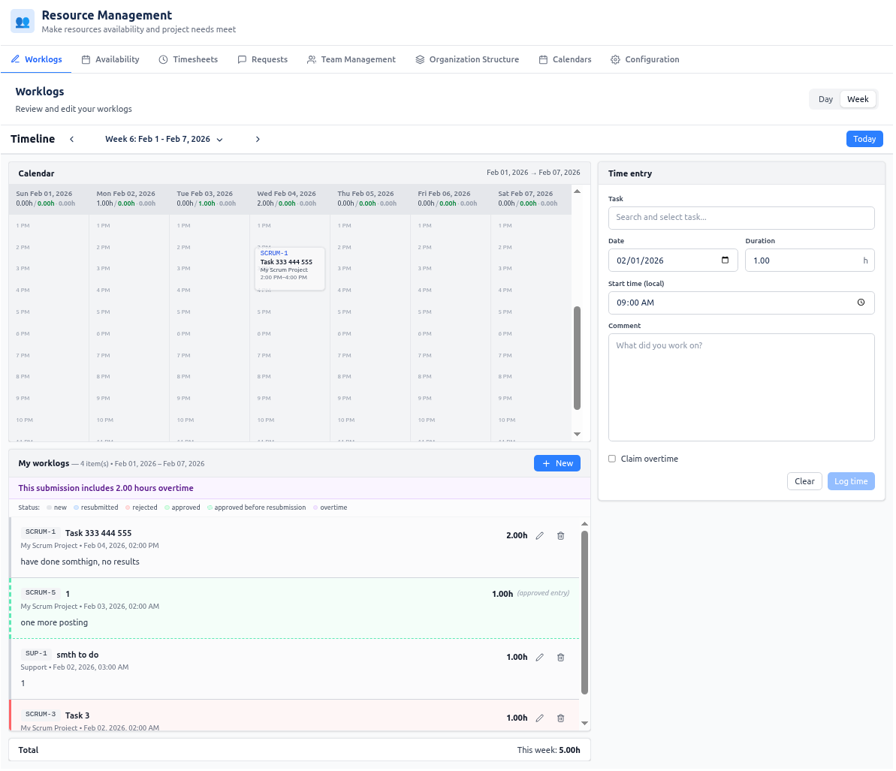896x771 pixels.
Task: Open the Configuration section
Action: click(644, 59)
